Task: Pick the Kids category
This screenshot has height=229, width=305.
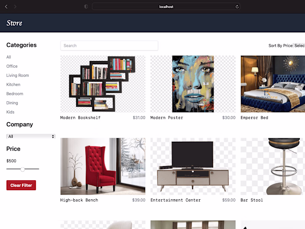Action: [10, 112]
